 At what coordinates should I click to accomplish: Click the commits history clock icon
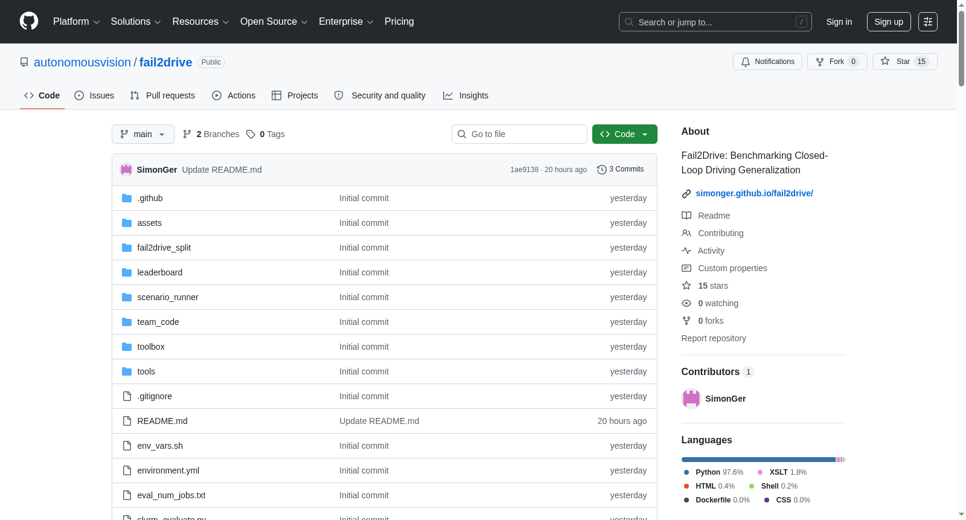(x=601, y=170)
